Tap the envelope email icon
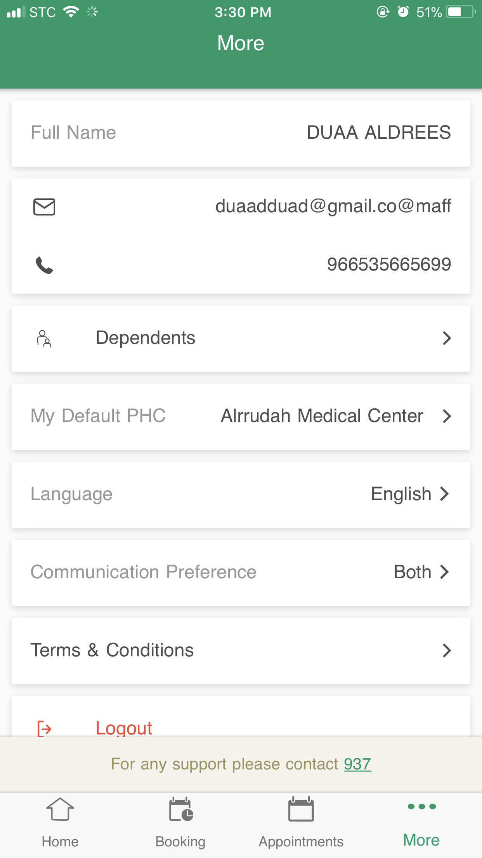Viewport: 482px width, 858px height. [x=44, y=207]
